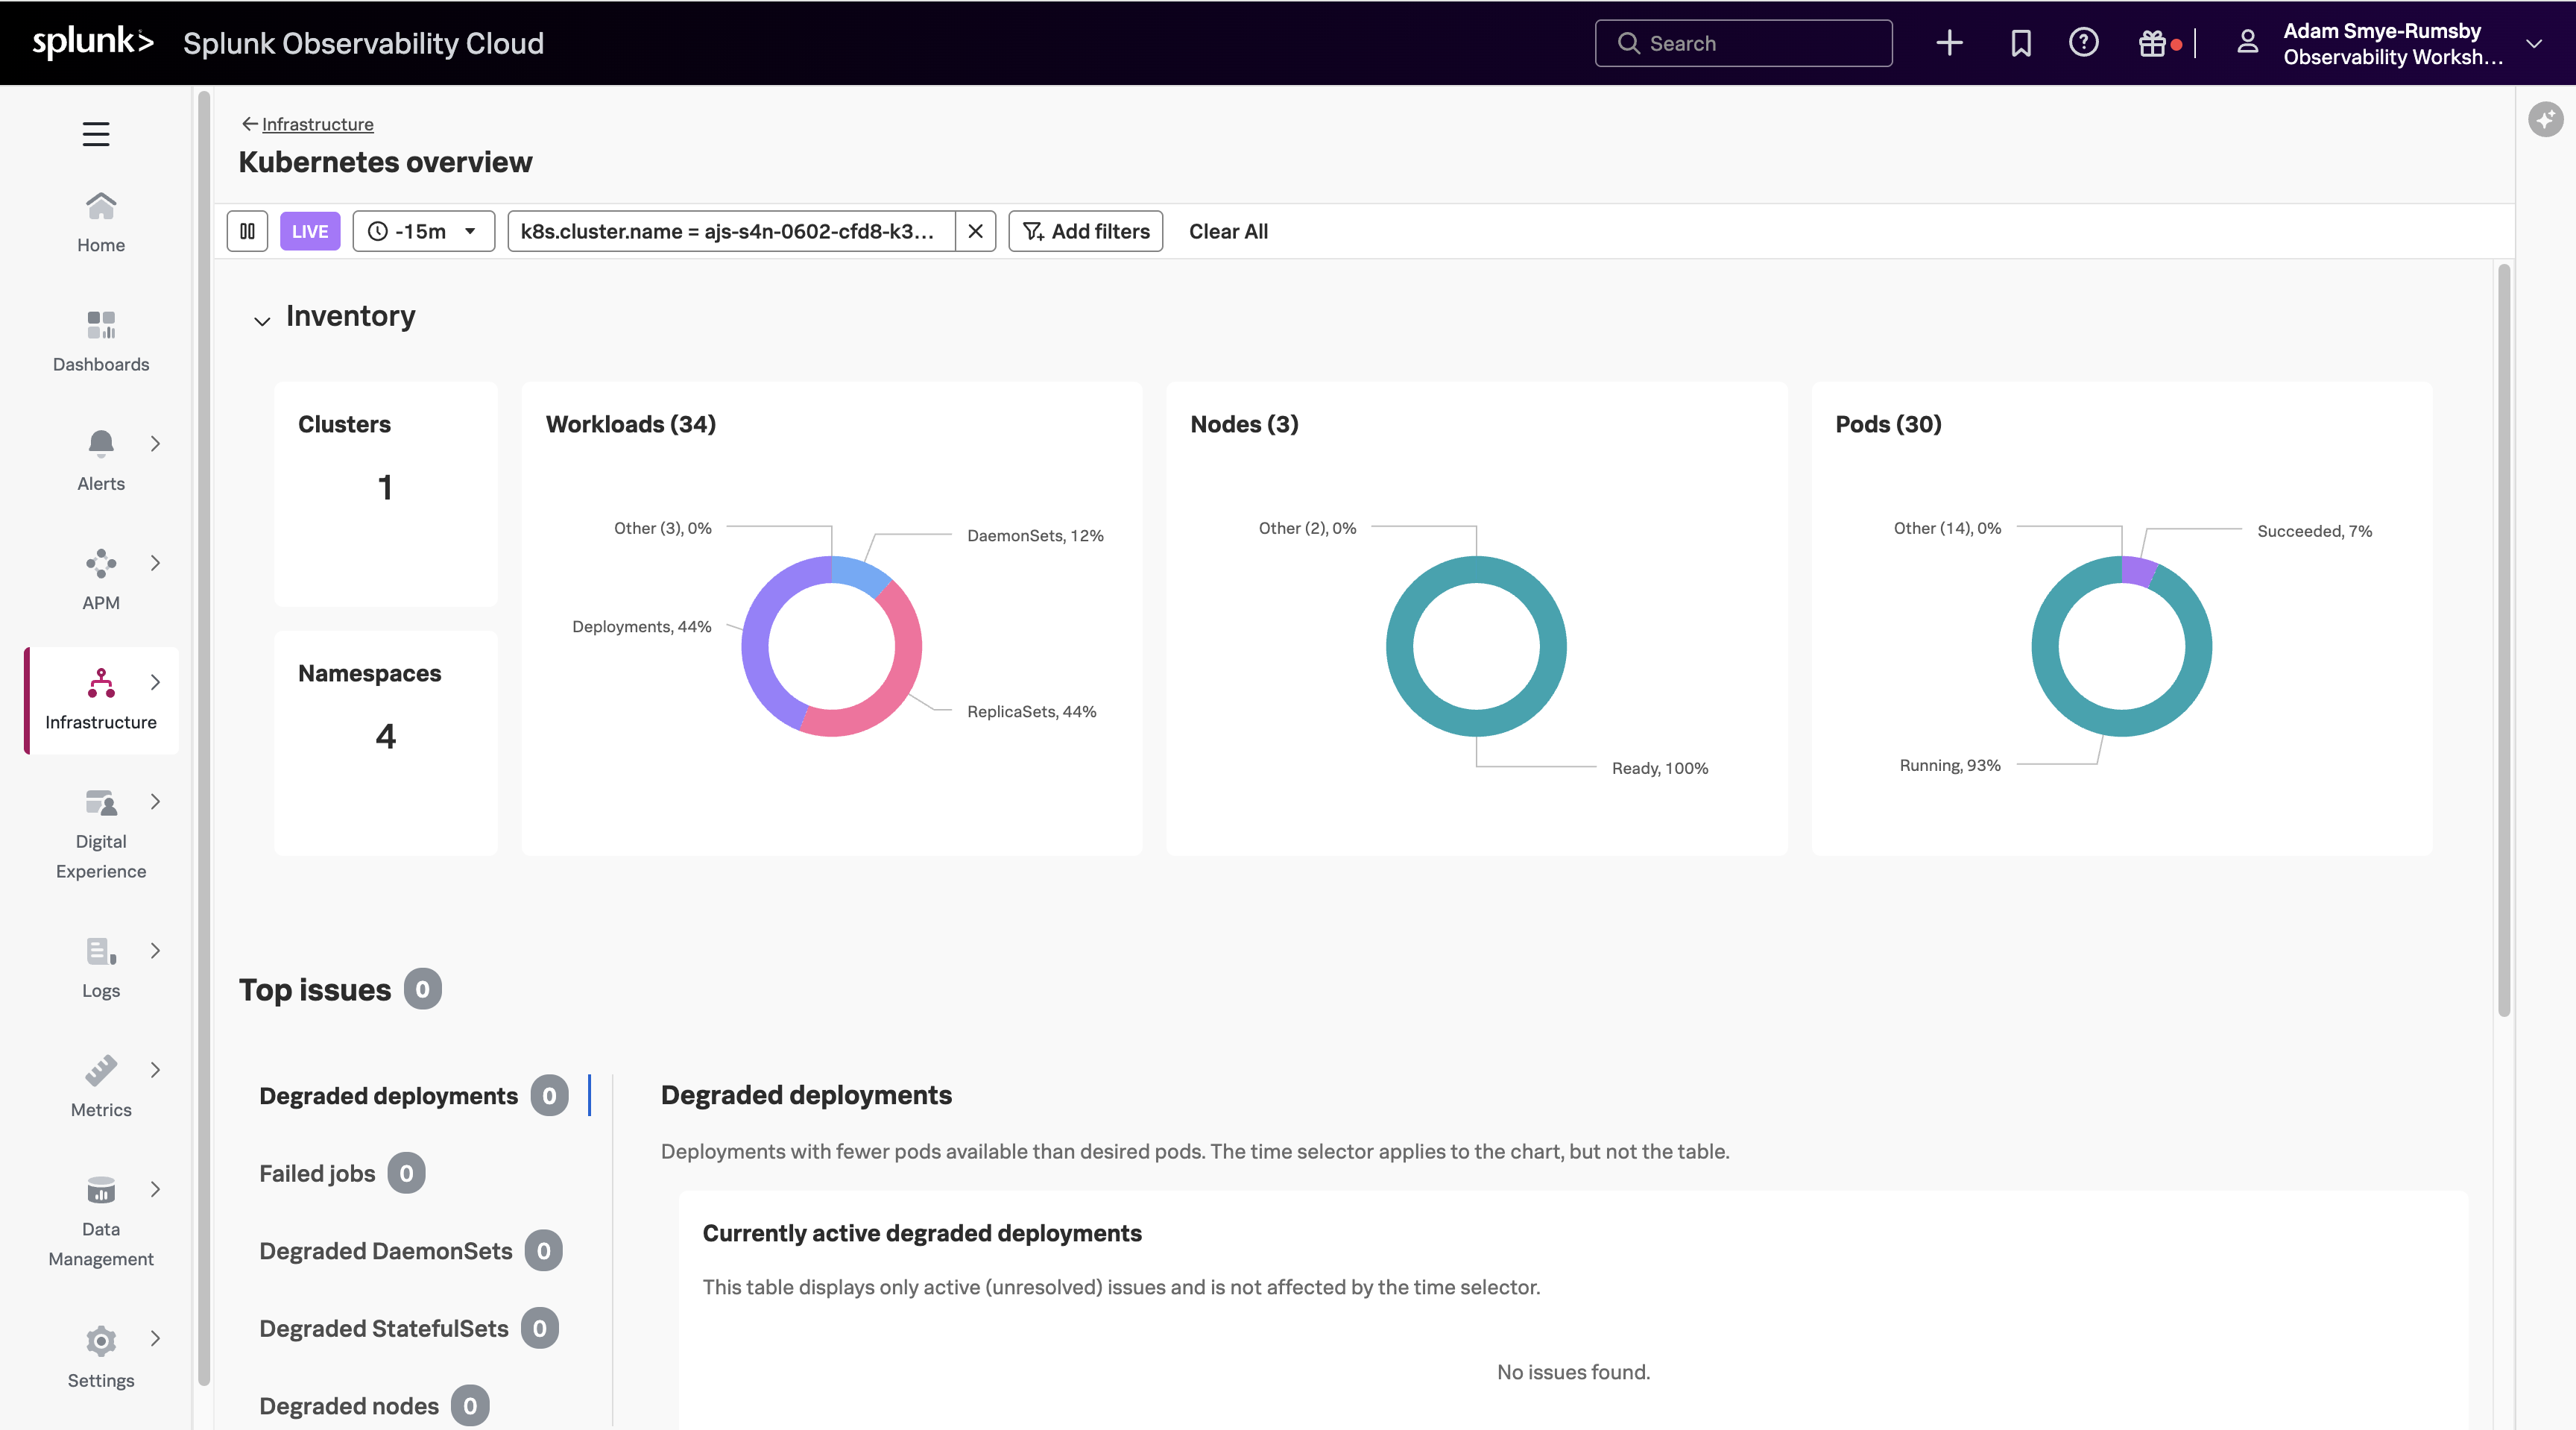2576x1430 pixels.
Task: Click the Namespaces count card
Action: coord(386,742)
